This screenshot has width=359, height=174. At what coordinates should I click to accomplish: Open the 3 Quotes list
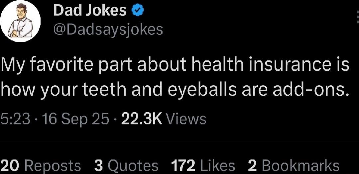pos(126,165)
